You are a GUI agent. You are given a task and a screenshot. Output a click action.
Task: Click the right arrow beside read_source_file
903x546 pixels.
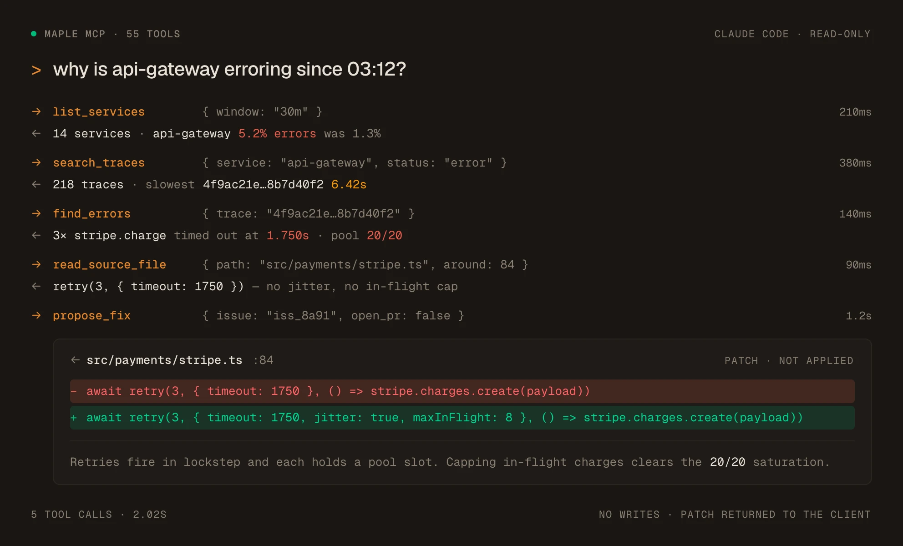36,264
